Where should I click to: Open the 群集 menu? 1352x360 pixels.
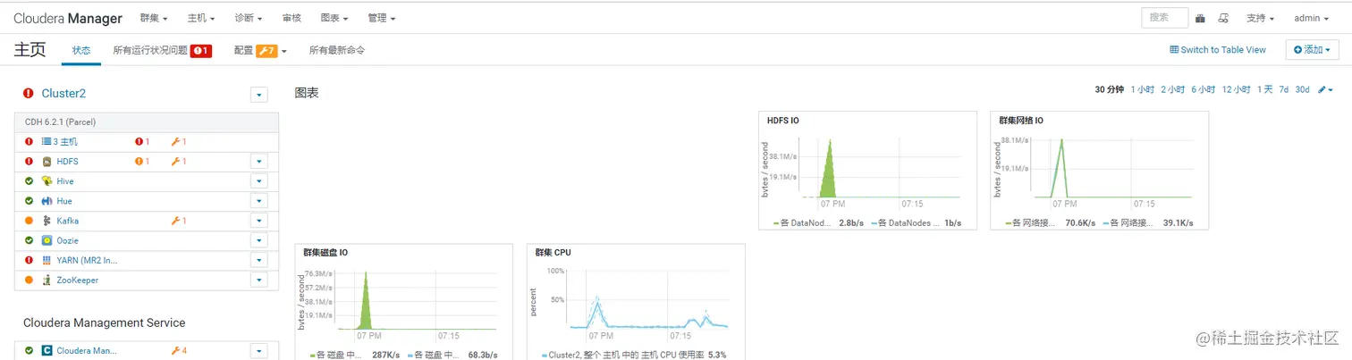154,18
